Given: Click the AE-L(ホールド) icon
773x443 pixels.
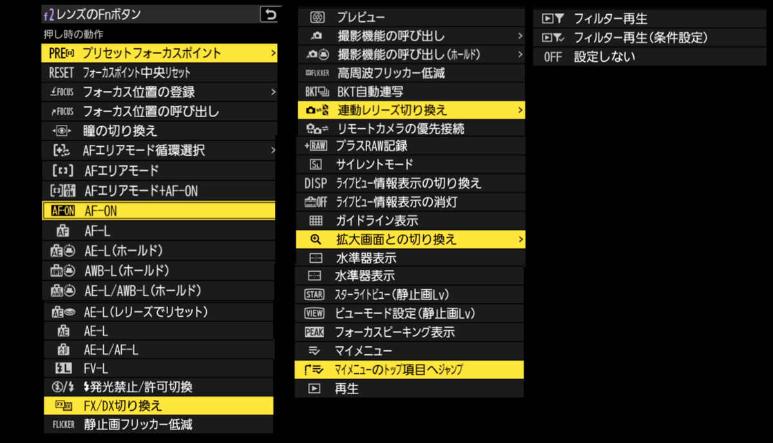Looking at the screenshot, I should 62,250.
